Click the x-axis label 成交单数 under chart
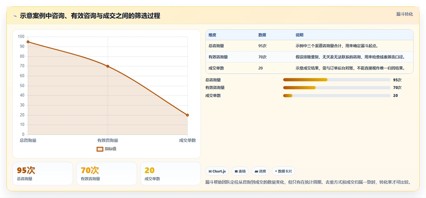 click(187, 140)
